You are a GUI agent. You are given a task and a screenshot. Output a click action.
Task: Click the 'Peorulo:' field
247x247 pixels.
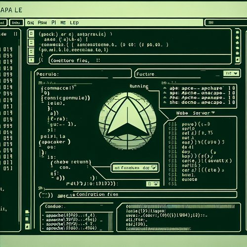point(83,74)
